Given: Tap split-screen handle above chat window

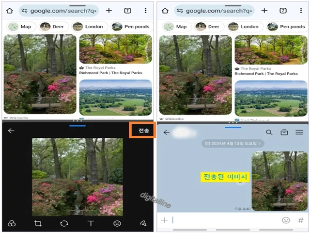Looking at the screenshot, I should point(232,123).
